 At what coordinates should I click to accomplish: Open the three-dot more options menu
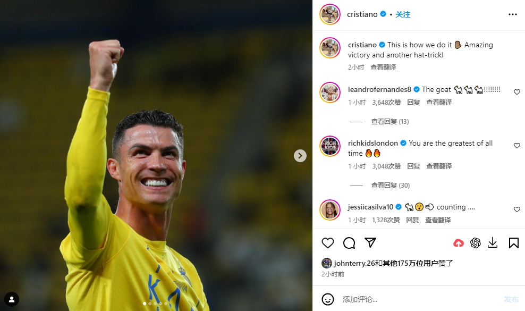[x=513, y=14]
